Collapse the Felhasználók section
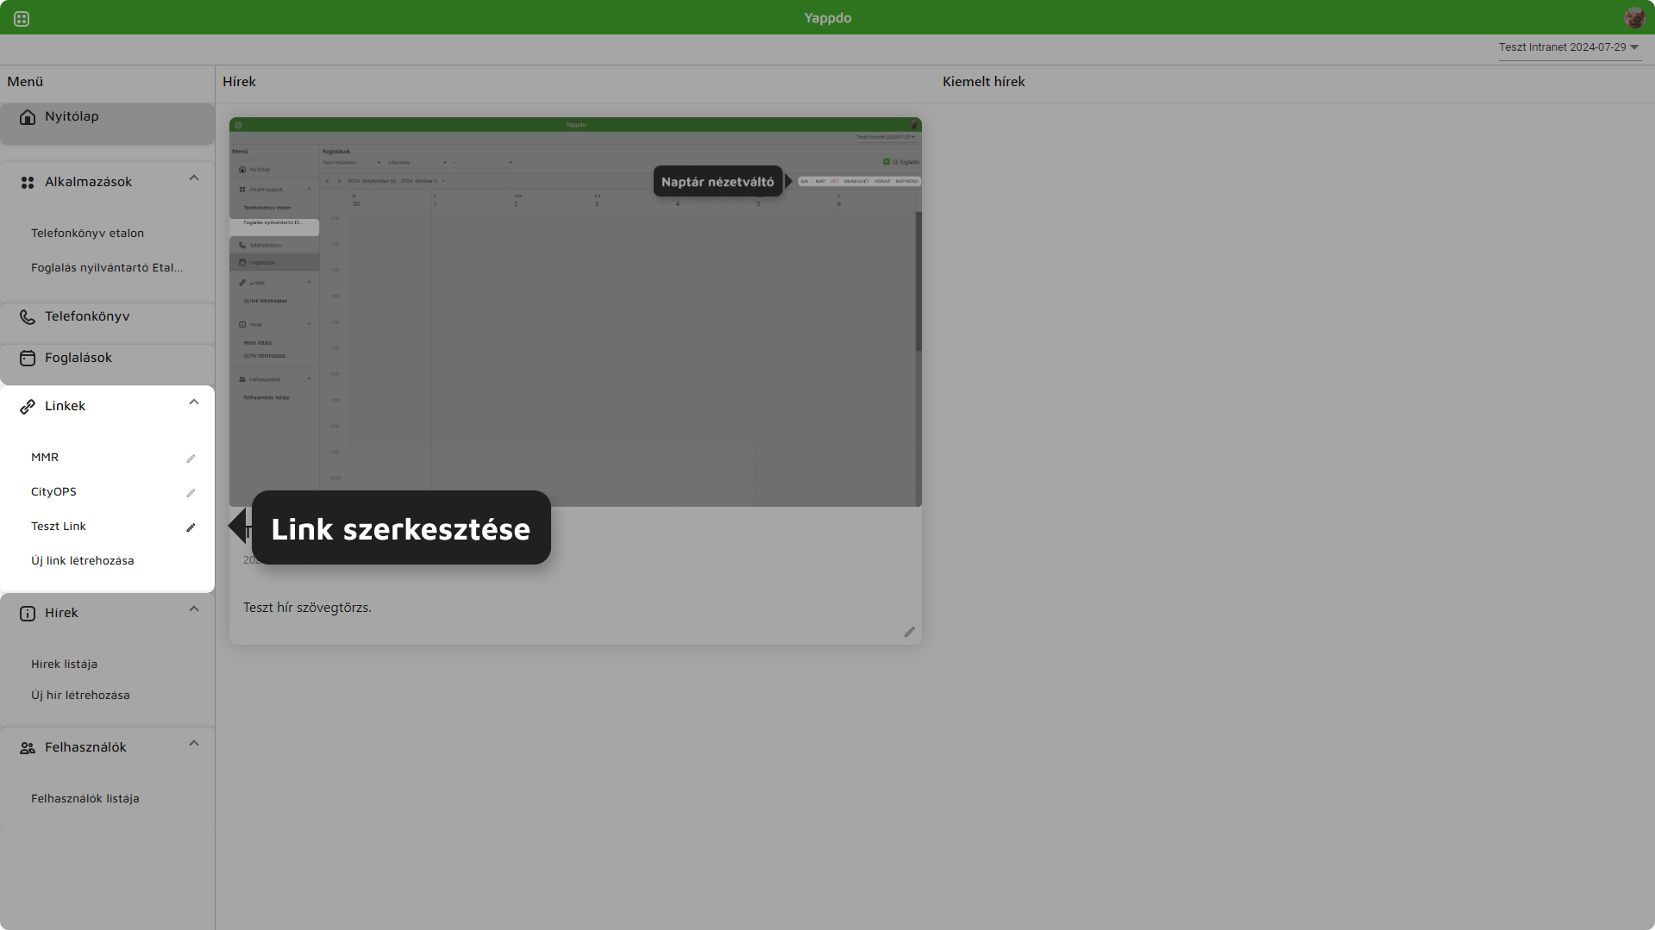Viewport: 1655px width, 930px height. coord(194,744)
